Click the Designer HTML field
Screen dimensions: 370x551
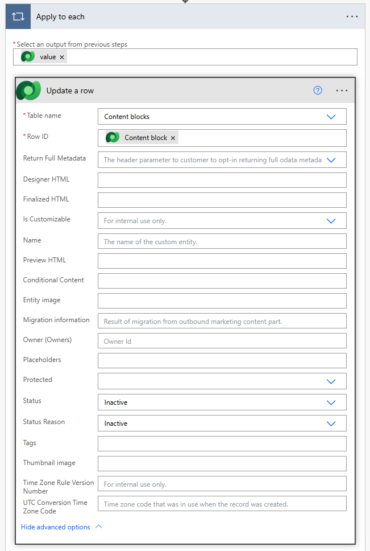222,180
